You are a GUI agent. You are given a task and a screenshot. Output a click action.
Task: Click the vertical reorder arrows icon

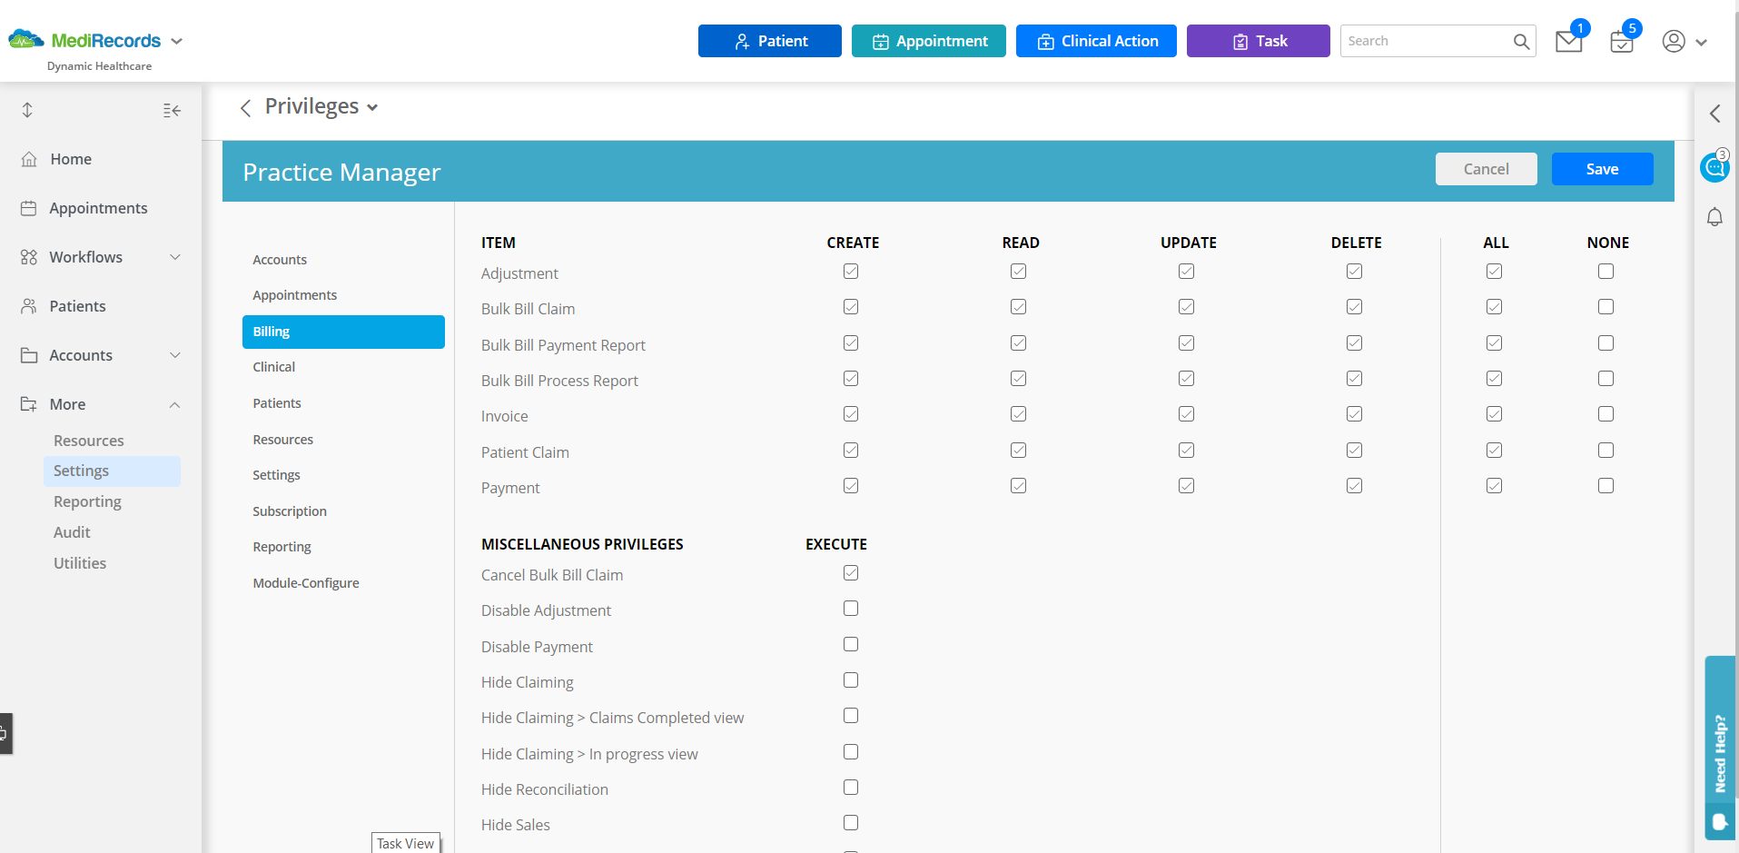(27, 110)
